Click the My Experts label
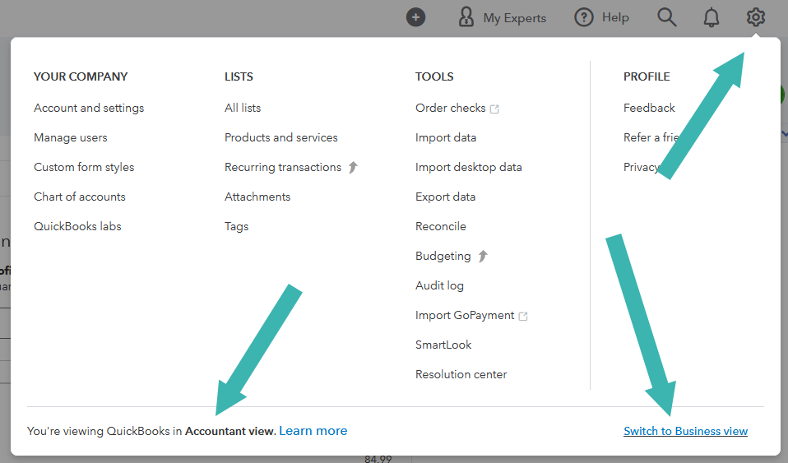Screen dimensions: 788x463 [x=515, y=19]
